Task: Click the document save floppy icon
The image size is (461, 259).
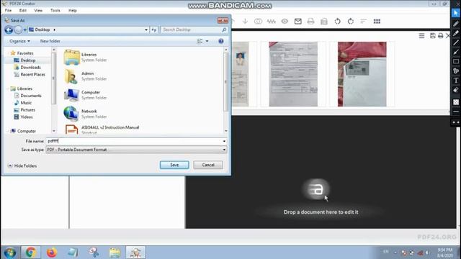Action: point(432,36)
